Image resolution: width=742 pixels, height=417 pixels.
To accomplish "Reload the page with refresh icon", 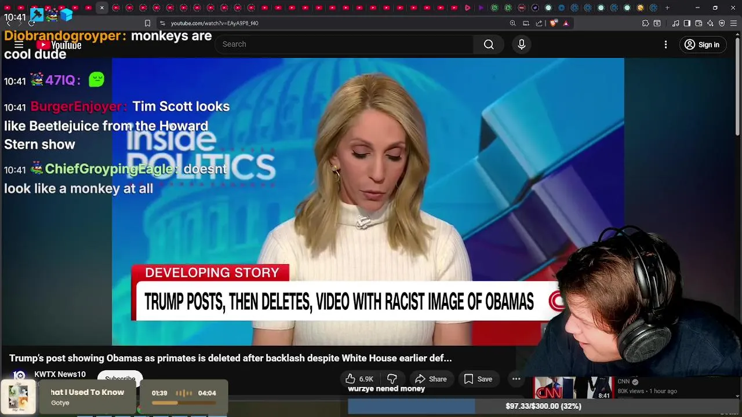I will point(32,23).
